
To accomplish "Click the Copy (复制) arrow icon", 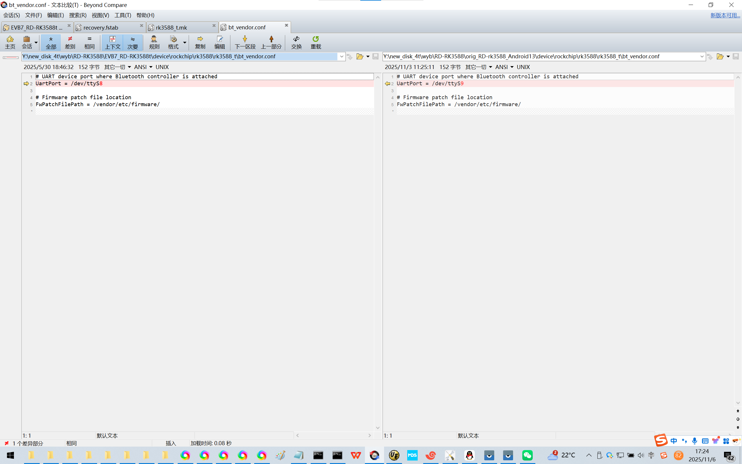I will click(200, 42).
